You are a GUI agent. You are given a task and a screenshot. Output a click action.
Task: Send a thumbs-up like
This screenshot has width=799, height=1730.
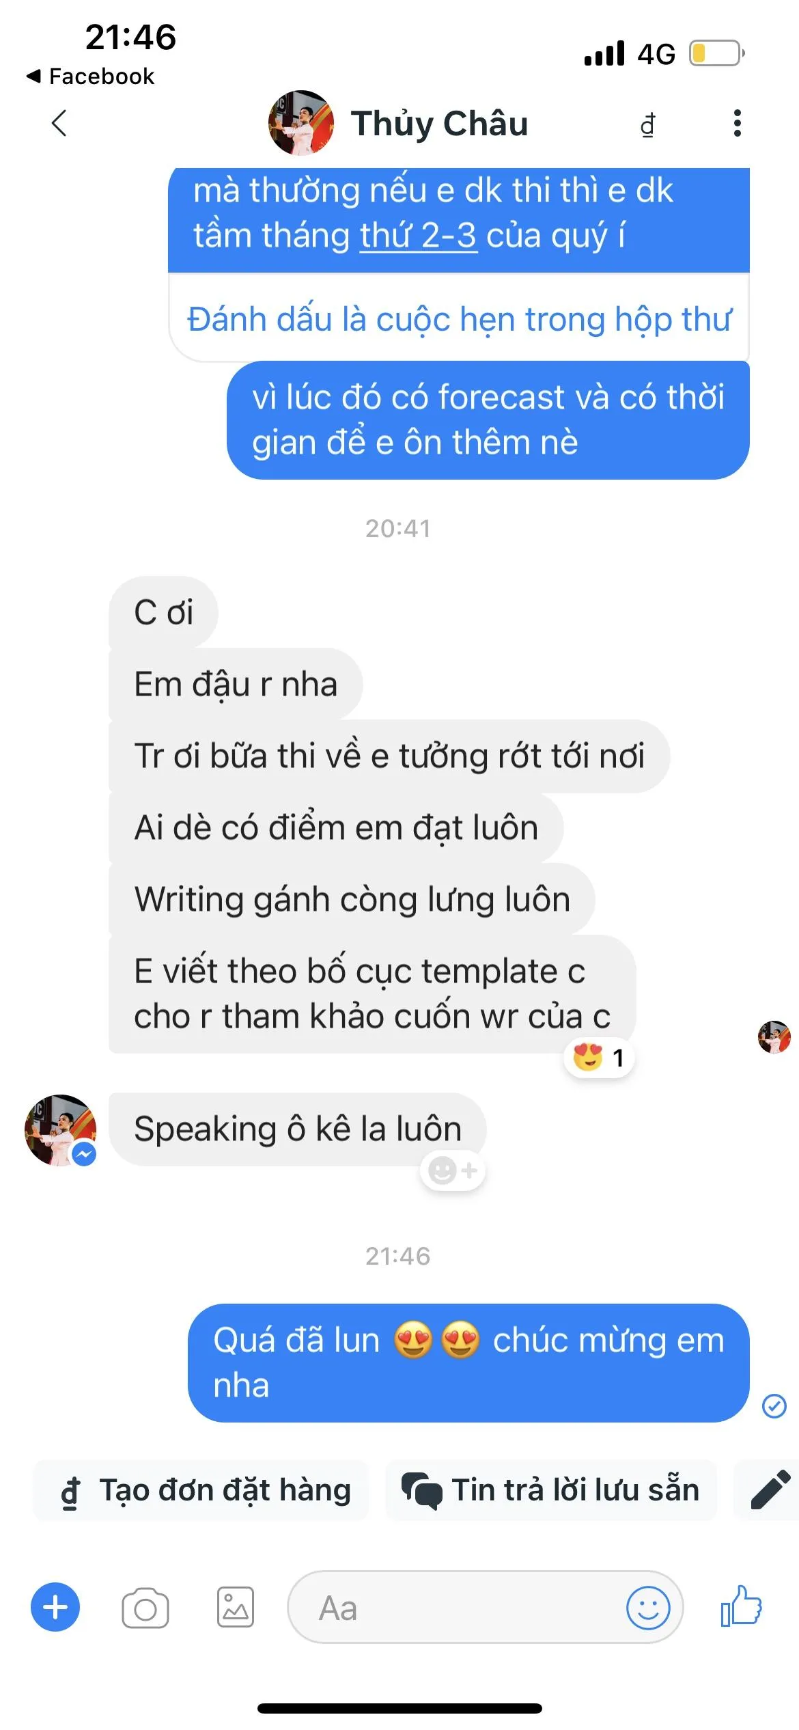(742, 1606)
